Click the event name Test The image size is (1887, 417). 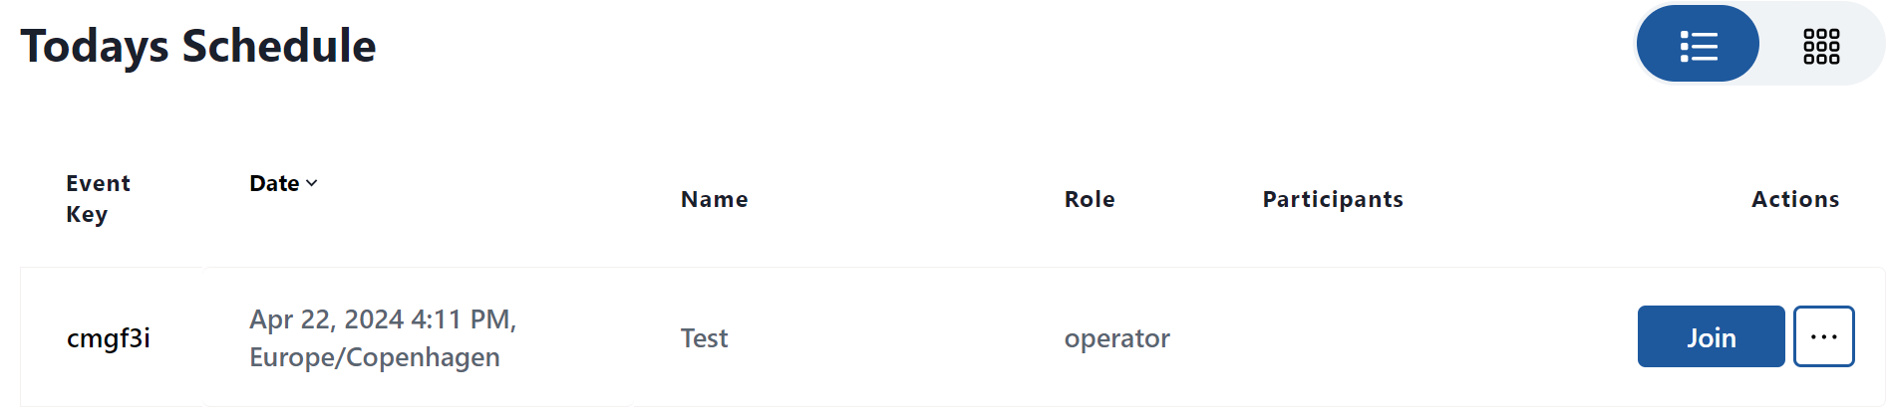tap(704, 338)
